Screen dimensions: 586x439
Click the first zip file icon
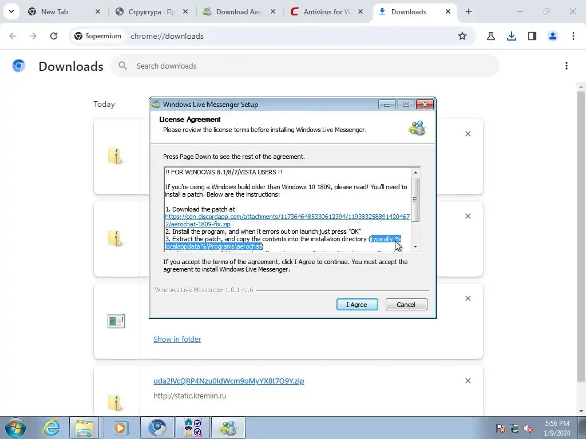116,157
